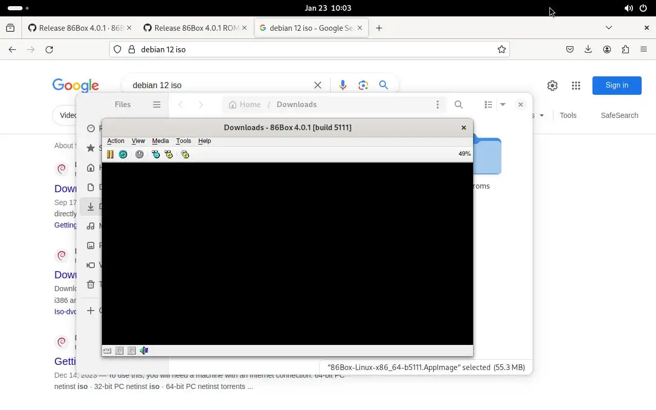Click the sound speaker icon in 86Box status bar
656x410 pixels.
(144, 351)
